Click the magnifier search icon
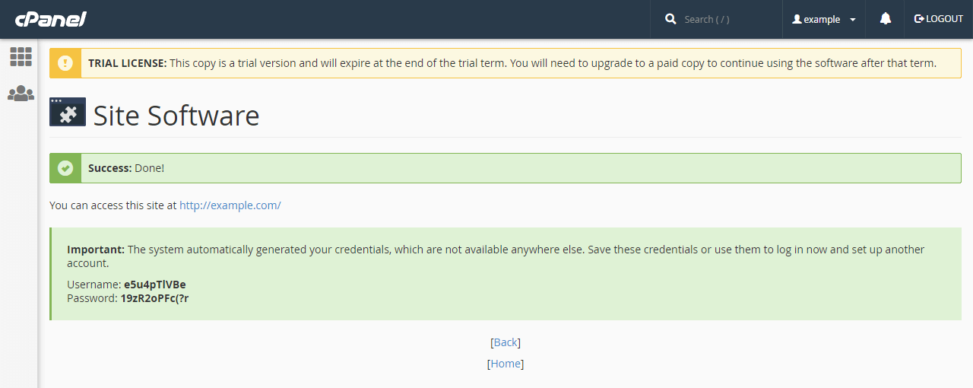 coord(670,19)
